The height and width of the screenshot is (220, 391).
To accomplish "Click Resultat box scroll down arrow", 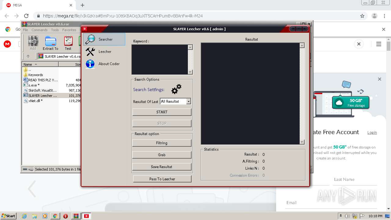I will (x=302, y=142).
